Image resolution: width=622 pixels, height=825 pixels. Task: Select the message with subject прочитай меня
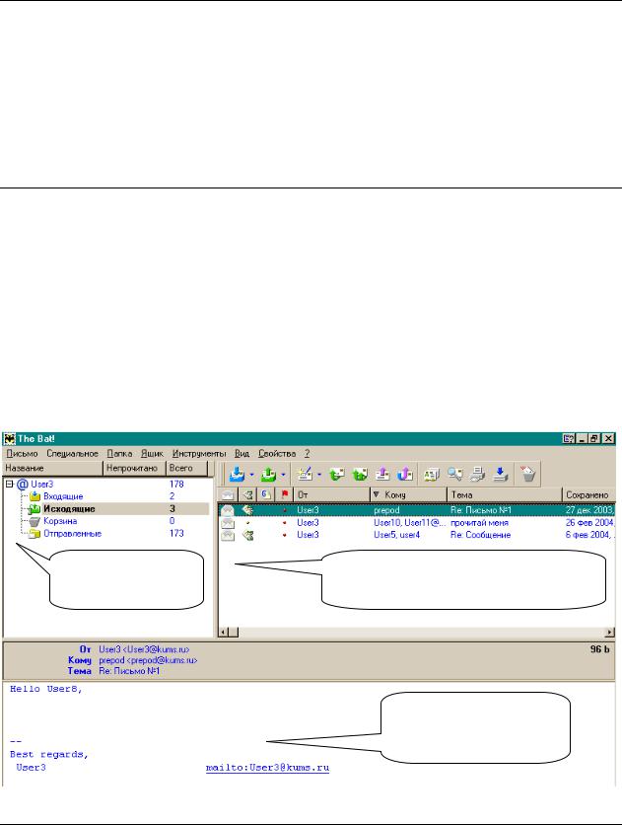[x=416, y=522]
